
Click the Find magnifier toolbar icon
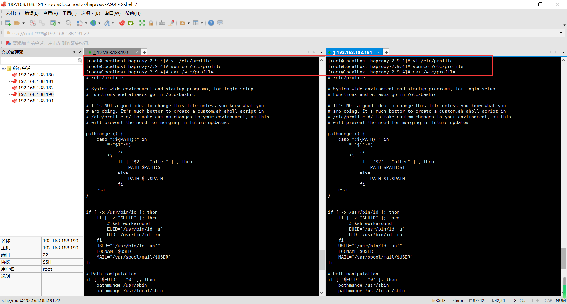(69, 23)
